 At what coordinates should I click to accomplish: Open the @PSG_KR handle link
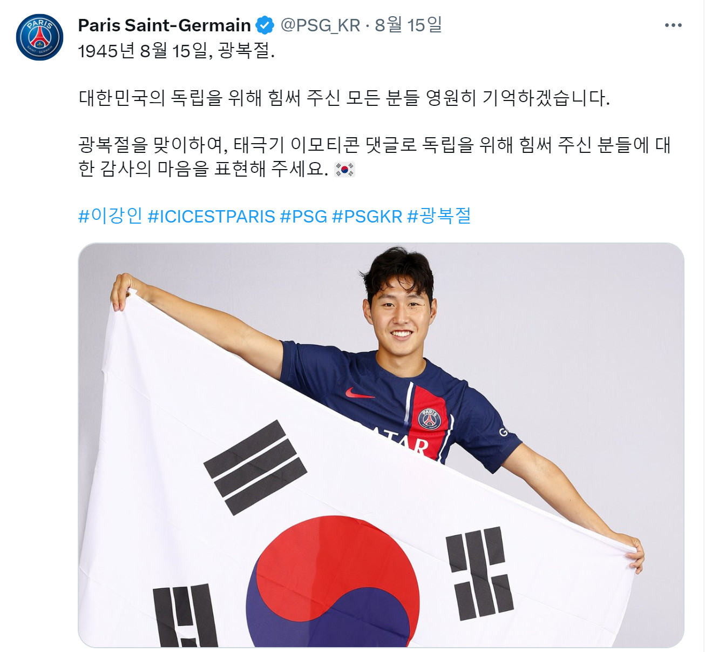coord(320,25)
